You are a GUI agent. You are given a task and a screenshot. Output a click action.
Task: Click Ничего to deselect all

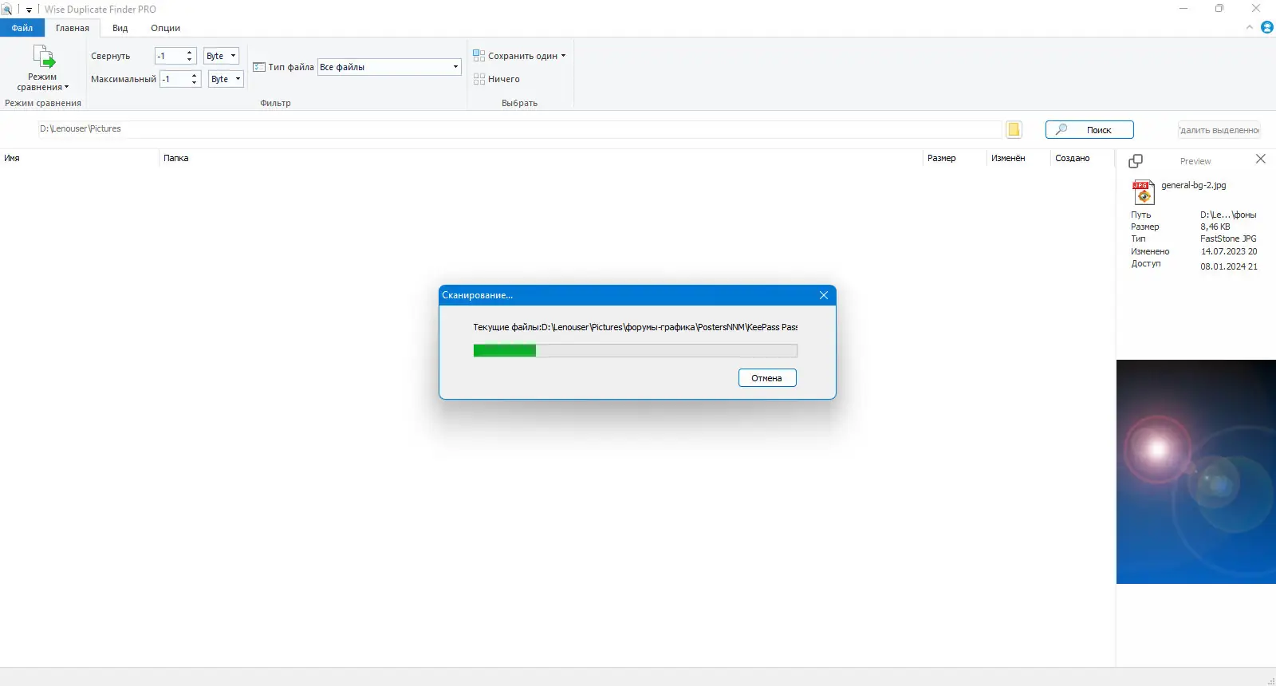(496, 79)
